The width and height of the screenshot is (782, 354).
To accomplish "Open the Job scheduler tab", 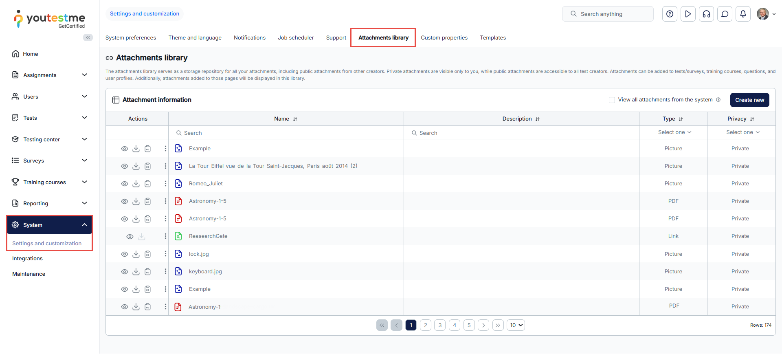I will (296, 38).
